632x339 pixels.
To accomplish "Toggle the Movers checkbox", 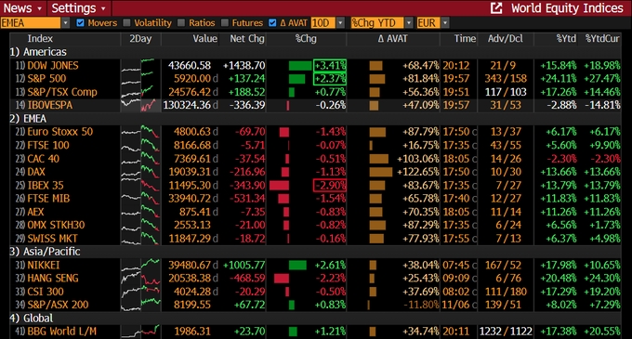I will coord(80,23).
